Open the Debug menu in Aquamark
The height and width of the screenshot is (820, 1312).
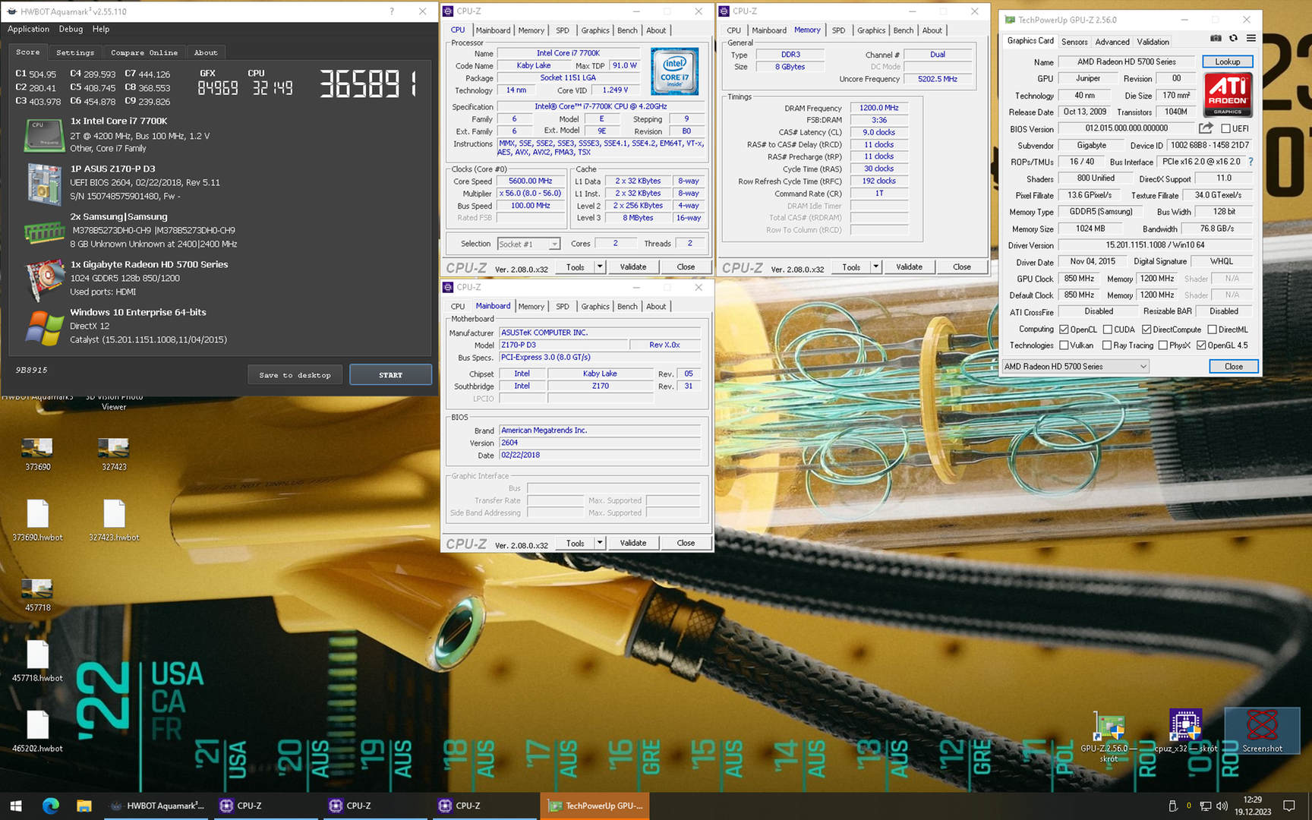71,29
